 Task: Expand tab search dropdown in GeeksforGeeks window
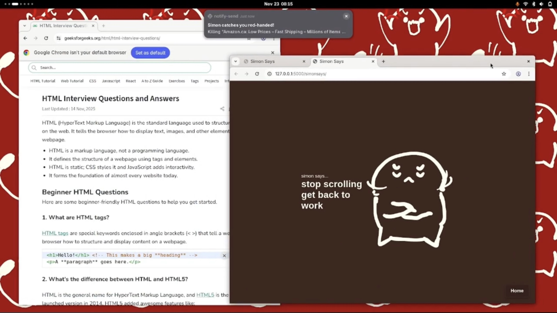[24, 26]
